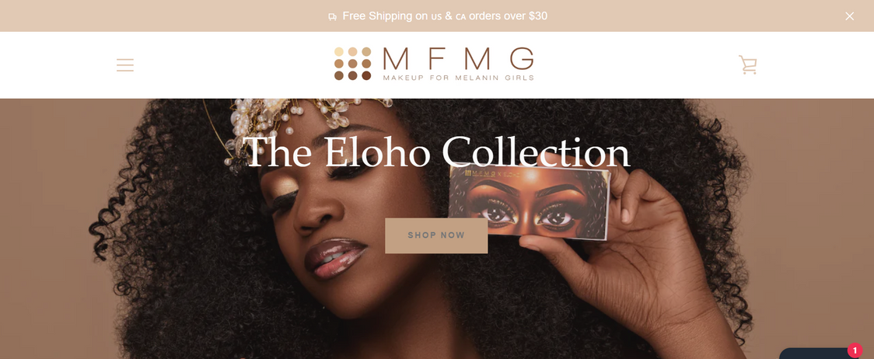Click the lightest cream dot in logo
Screen dimensions: 874x359
coord(339,52)
